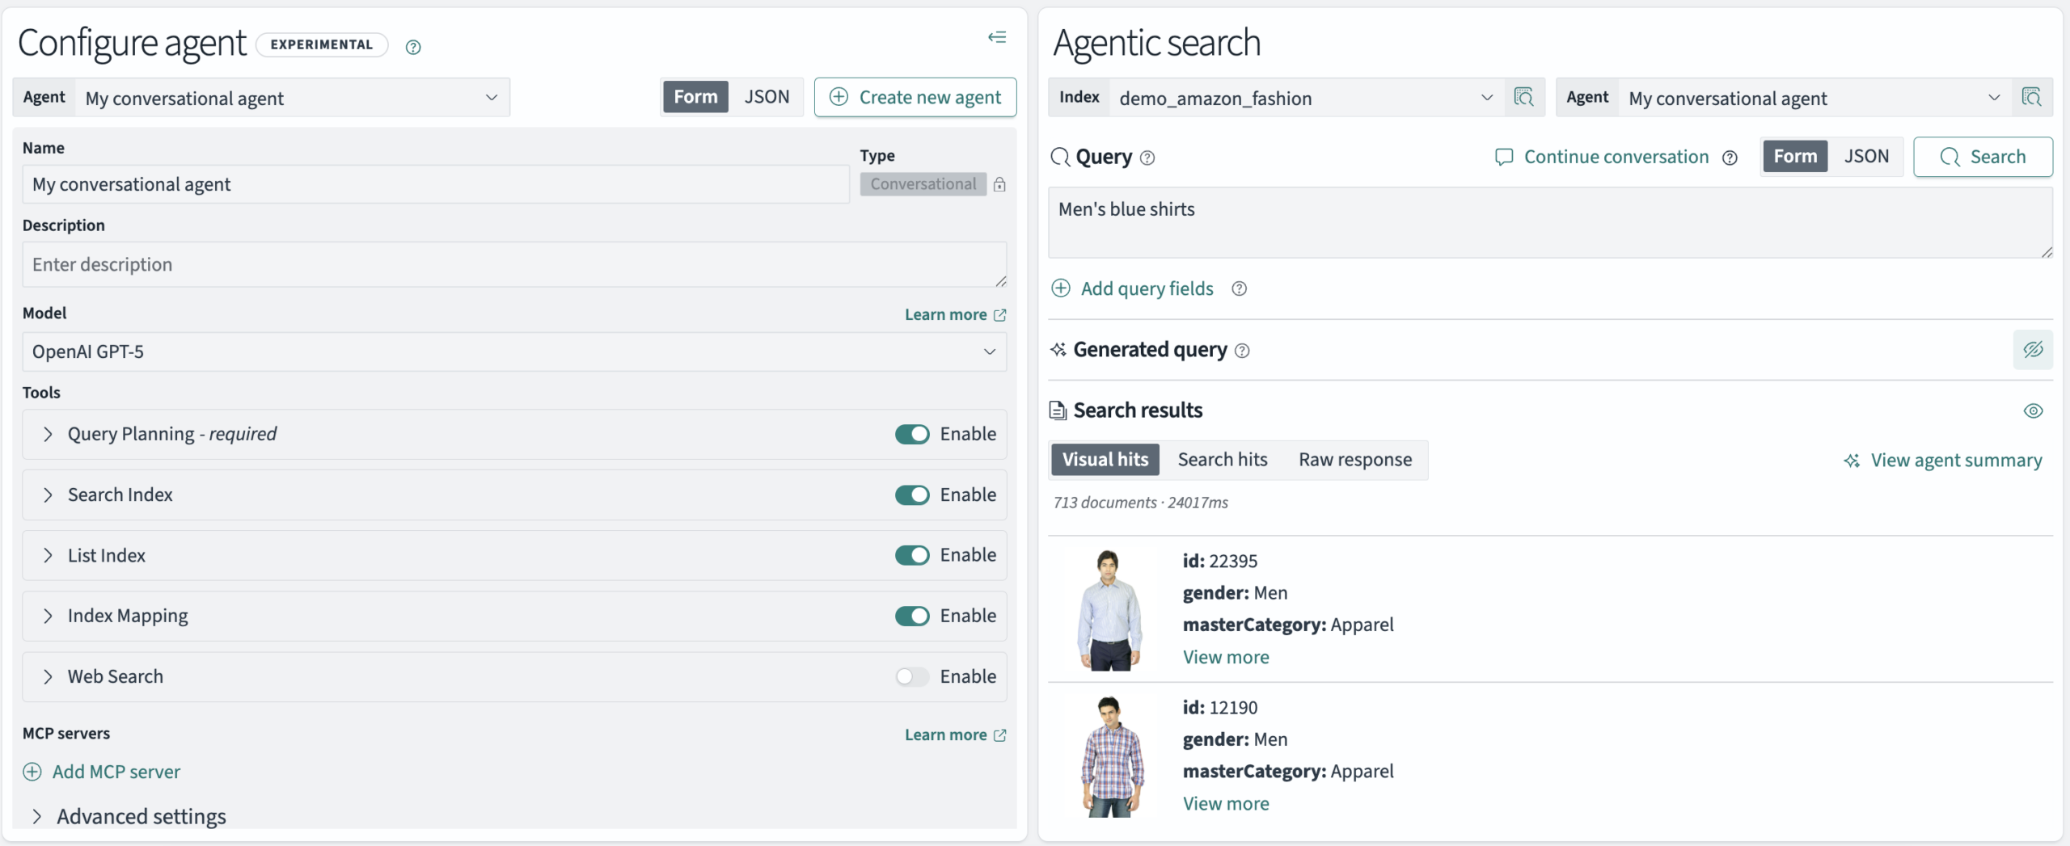Click the help icon beside Generated query
This screenshot has width=2070, height=846.
click(1243, 351)
